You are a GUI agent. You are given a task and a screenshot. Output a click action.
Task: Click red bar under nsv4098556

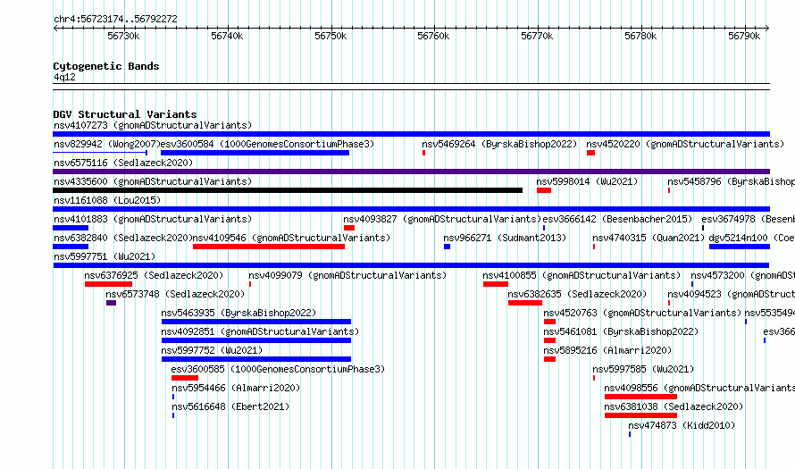[640, 397]
